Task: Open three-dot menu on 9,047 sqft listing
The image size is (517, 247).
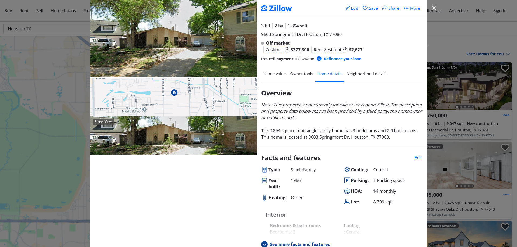Action: coord(506,115)
